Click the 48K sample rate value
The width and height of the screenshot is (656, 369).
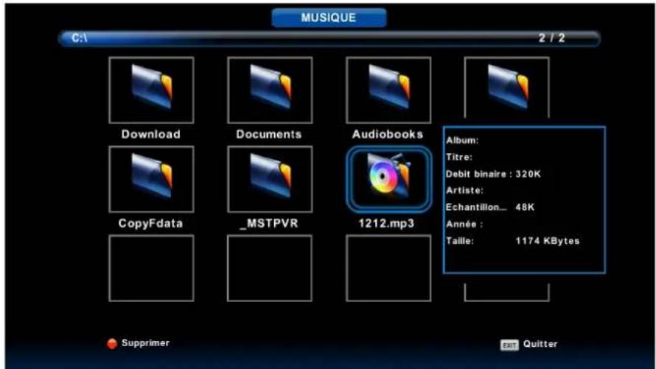[525, 207]
